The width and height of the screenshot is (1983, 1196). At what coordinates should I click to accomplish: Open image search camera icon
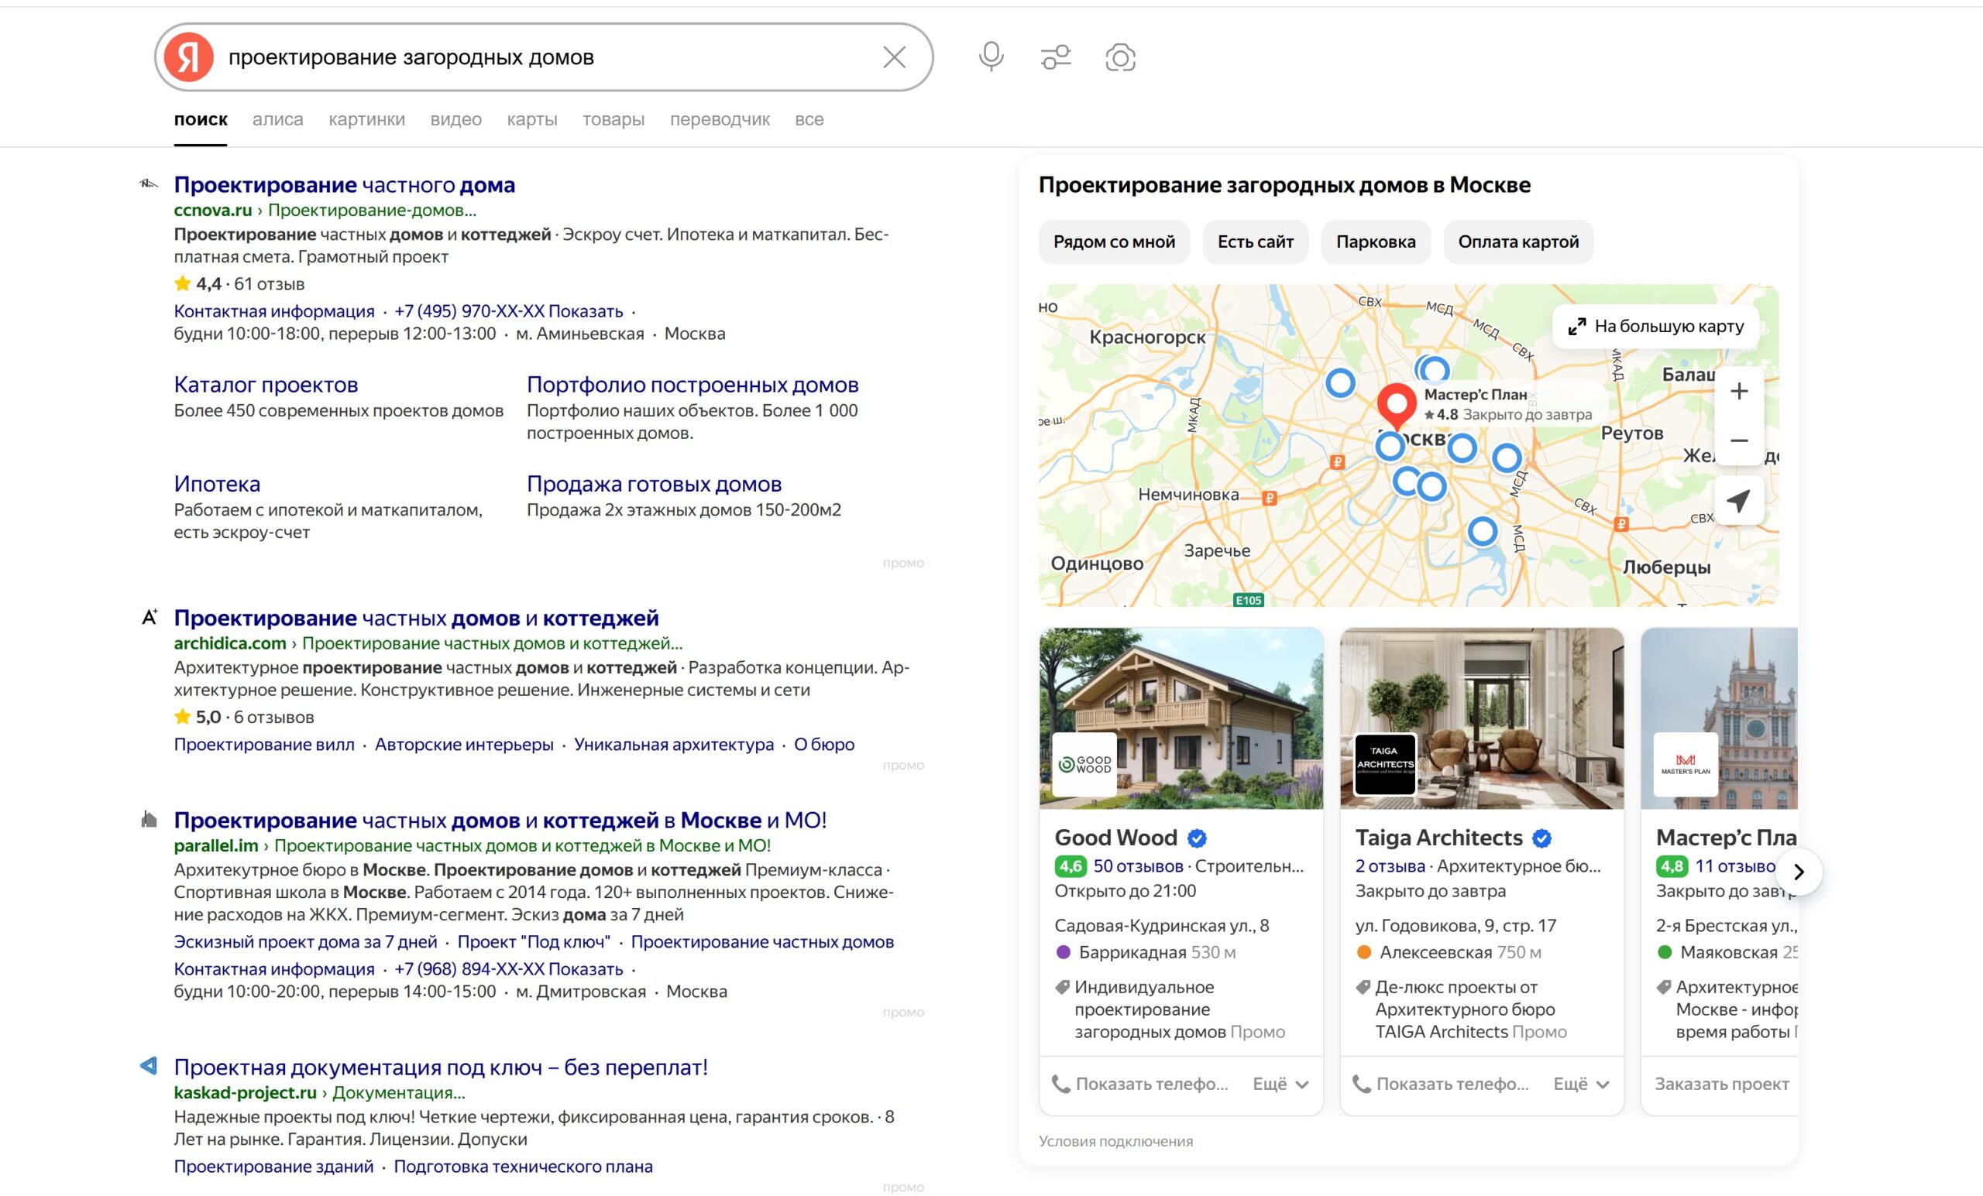pos(1120,57)
